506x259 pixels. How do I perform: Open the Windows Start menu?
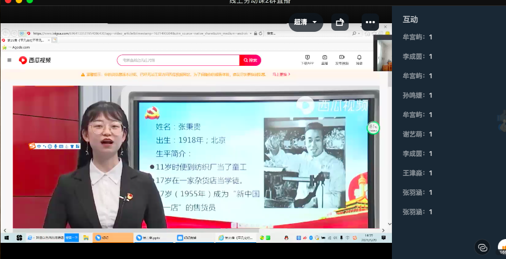click(x=6, y=238)
